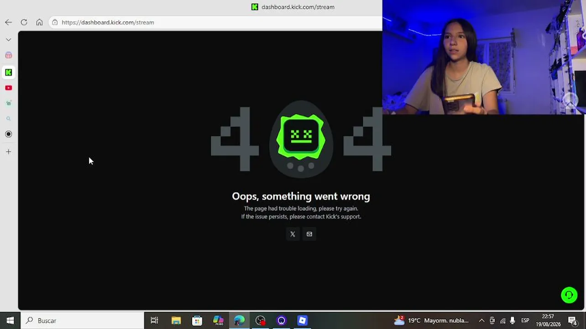The width and height of the screenshot is (586, 329).
Task: Click the dashboard.kick.com/stream tab title
Action: coord(298,7)
